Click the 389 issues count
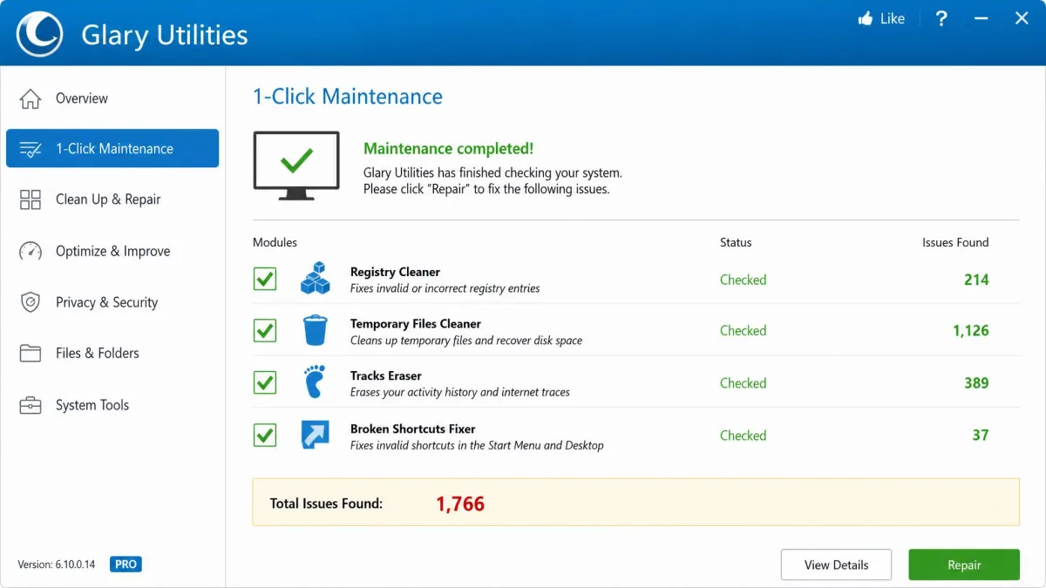 pyautogui.click(x=976, y=382)
